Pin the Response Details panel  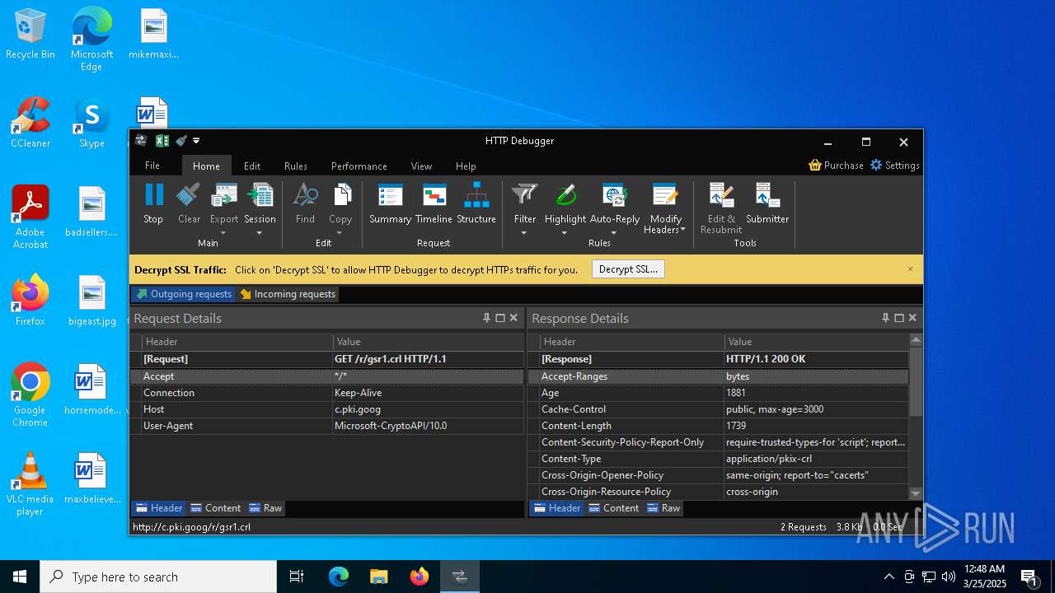(885, 318)
